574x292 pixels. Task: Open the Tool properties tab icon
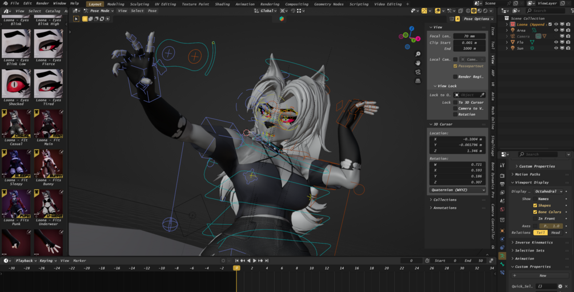click(502, 165)
